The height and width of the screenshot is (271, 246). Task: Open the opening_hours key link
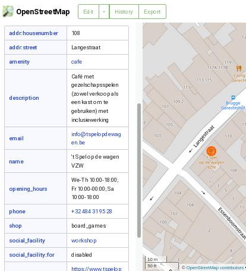(x=28, y=189)
